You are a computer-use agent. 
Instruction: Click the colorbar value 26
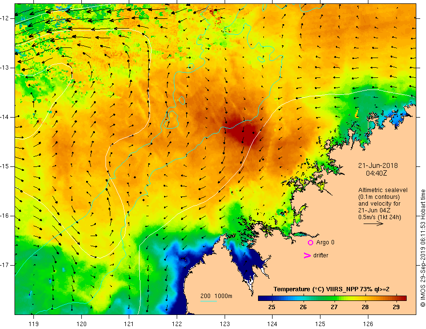pyautogui.click(x=303, y=307)
